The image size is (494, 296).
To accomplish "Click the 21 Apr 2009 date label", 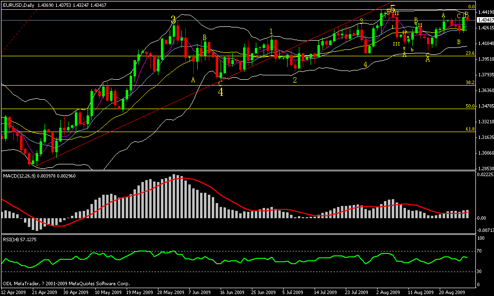I will pos(45,292).
